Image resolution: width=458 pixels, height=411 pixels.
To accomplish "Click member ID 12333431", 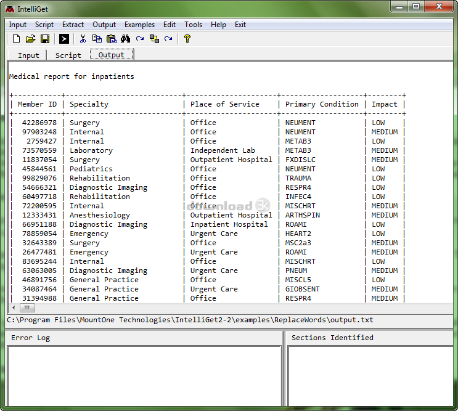I will [x=39, y=215].
